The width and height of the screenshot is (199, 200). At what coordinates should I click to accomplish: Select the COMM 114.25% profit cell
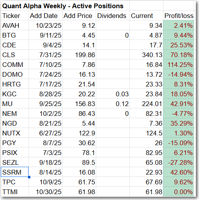pyautogui.click(x=179, y=65)
